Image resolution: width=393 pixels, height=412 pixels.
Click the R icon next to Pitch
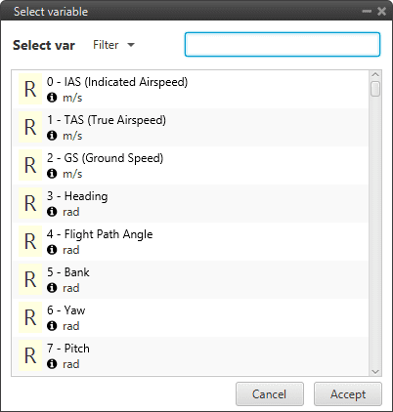pyautogui.click(x=30, y=355)
